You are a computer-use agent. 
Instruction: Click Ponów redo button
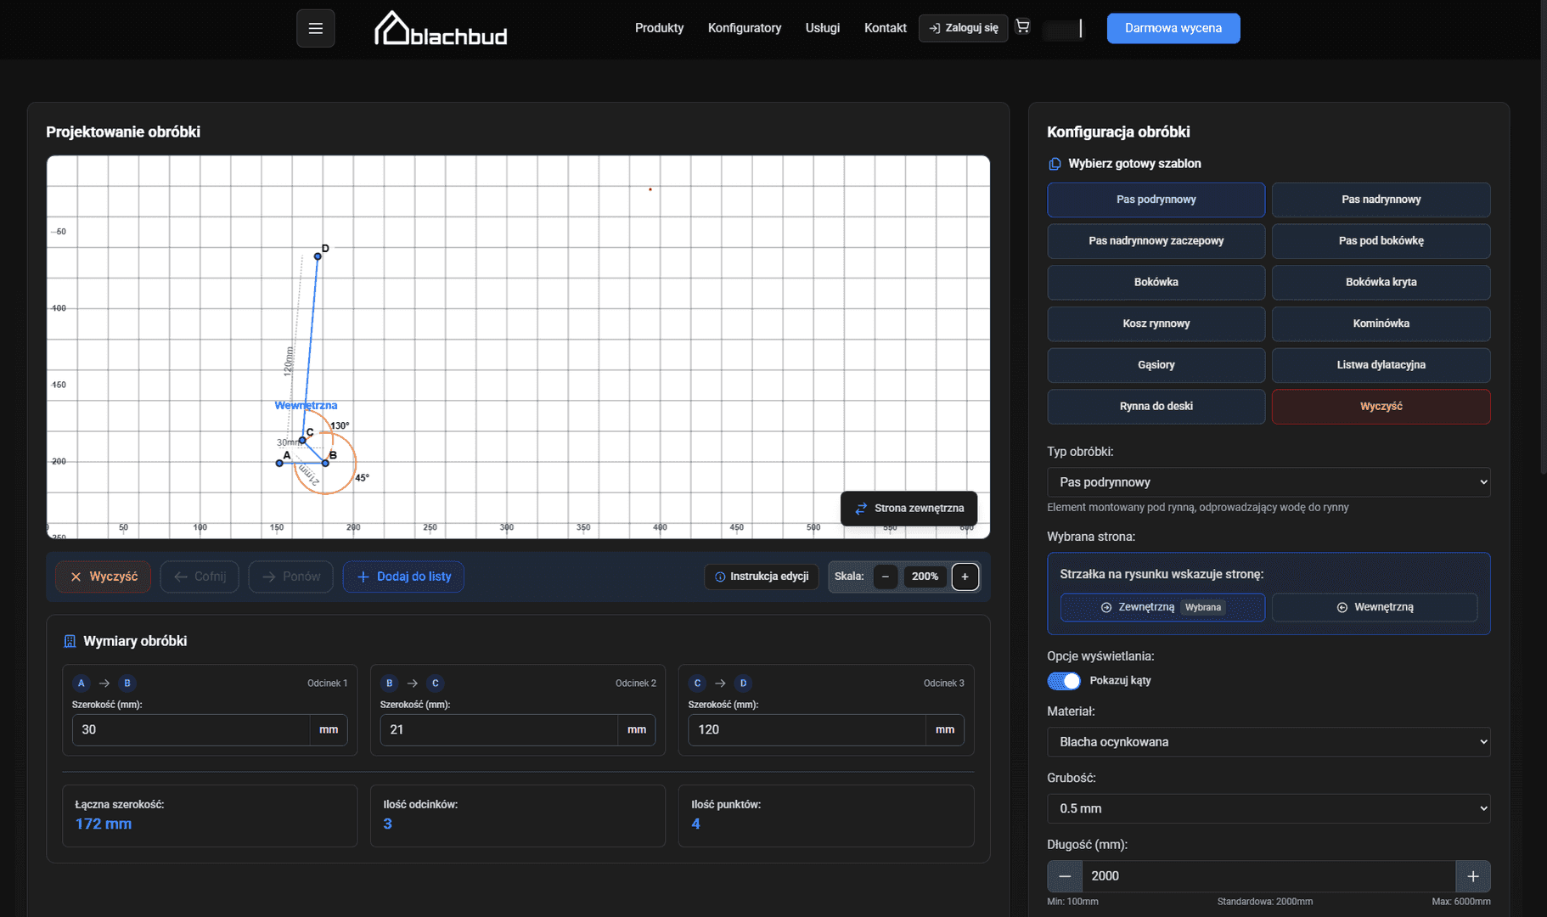290,577
